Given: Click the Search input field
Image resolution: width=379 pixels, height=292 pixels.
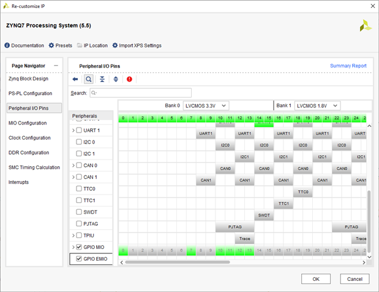Looking at the screenshot, I should point(141,93).
